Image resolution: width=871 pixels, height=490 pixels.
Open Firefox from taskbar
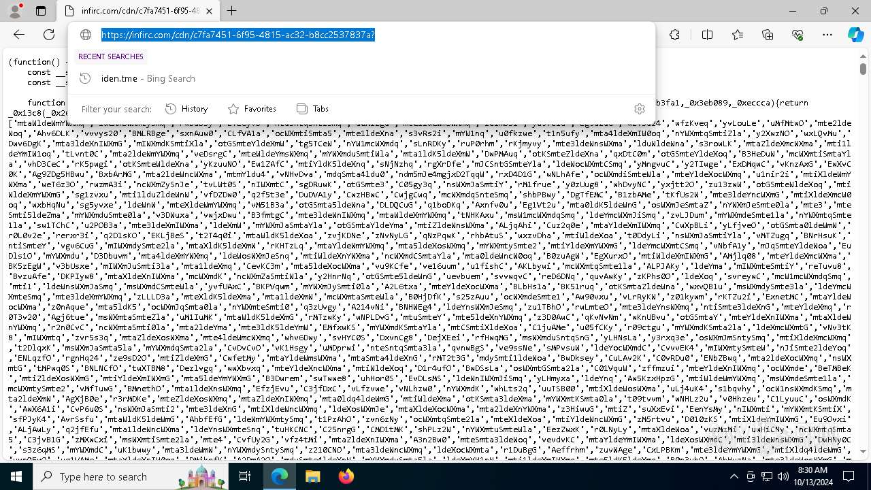point(346,477)
